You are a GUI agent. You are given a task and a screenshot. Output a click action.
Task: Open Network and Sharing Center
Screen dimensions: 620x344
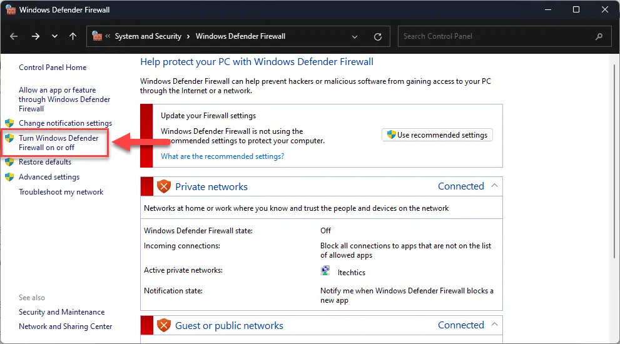point(65,326)
